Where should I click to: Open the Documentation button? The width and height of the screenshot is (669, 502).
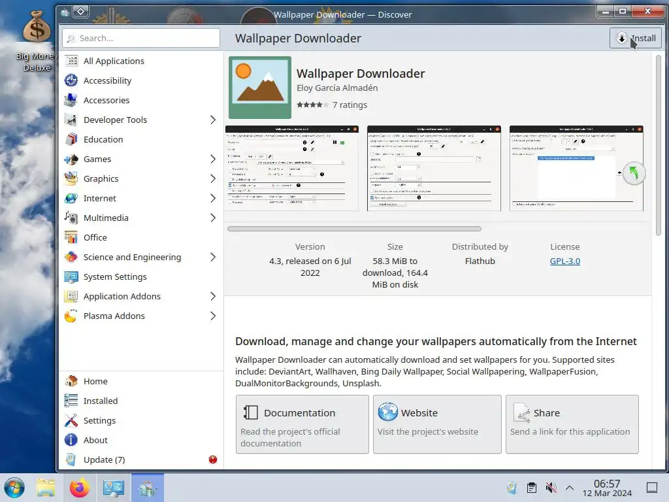pyautogui.click(x=302, y=424)
